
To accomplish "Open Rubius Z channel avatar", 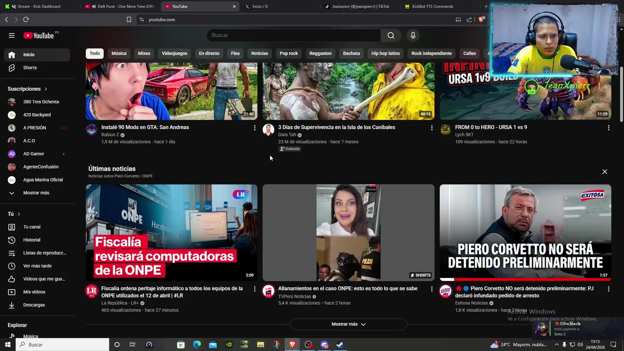I will click(x=92, y=130).
